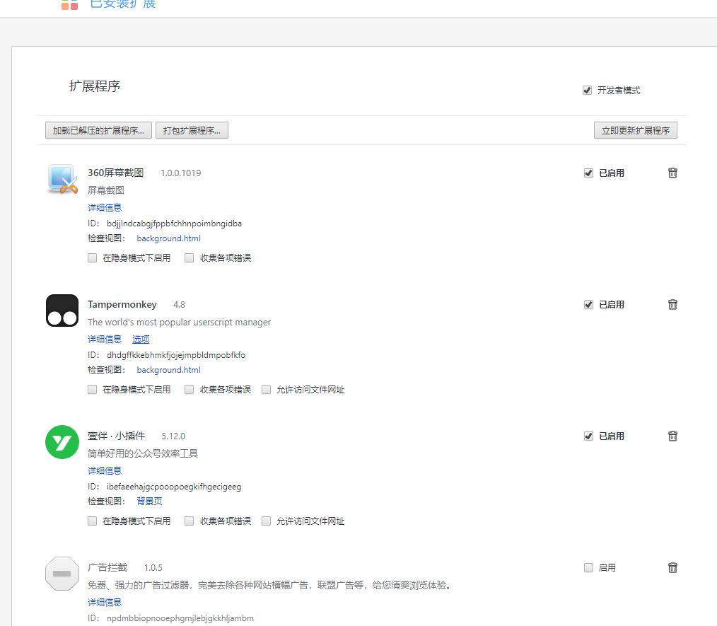Click the 360屏幕截图 extension name
Image resolution: width=717 pixels, height=626 pixels.
116,173
